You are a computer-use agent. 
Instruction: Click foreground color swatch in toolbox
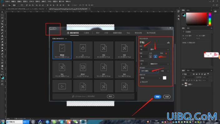(x=2, y=77)
